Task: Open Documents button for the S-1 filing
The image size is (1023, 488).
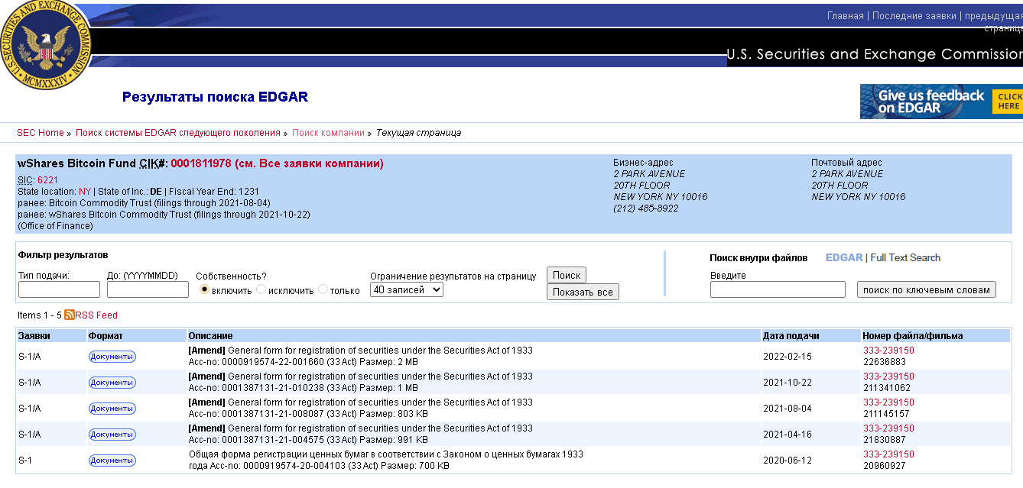Action: pyautogui.click(x=112, y=461)
